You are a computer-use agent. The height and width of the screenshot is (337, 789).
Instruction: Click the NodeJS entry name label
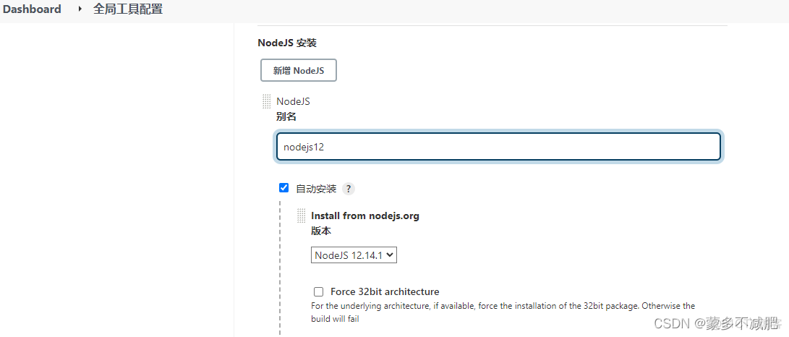coord(293,101)
